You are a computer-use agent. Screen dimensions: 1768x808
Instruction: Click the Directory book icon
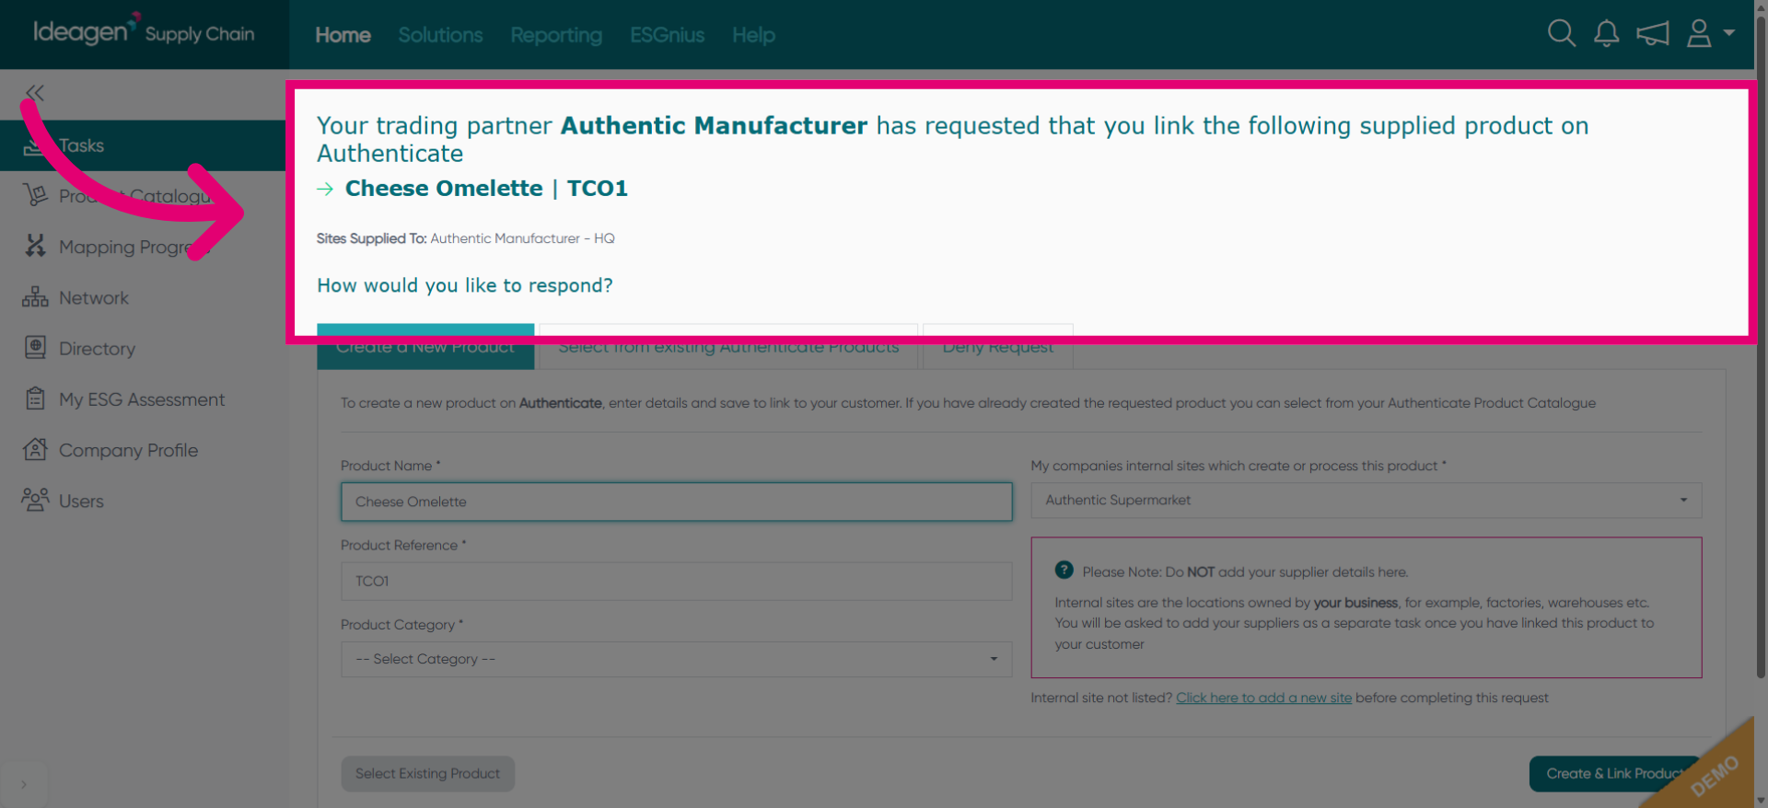click(35, 348)
